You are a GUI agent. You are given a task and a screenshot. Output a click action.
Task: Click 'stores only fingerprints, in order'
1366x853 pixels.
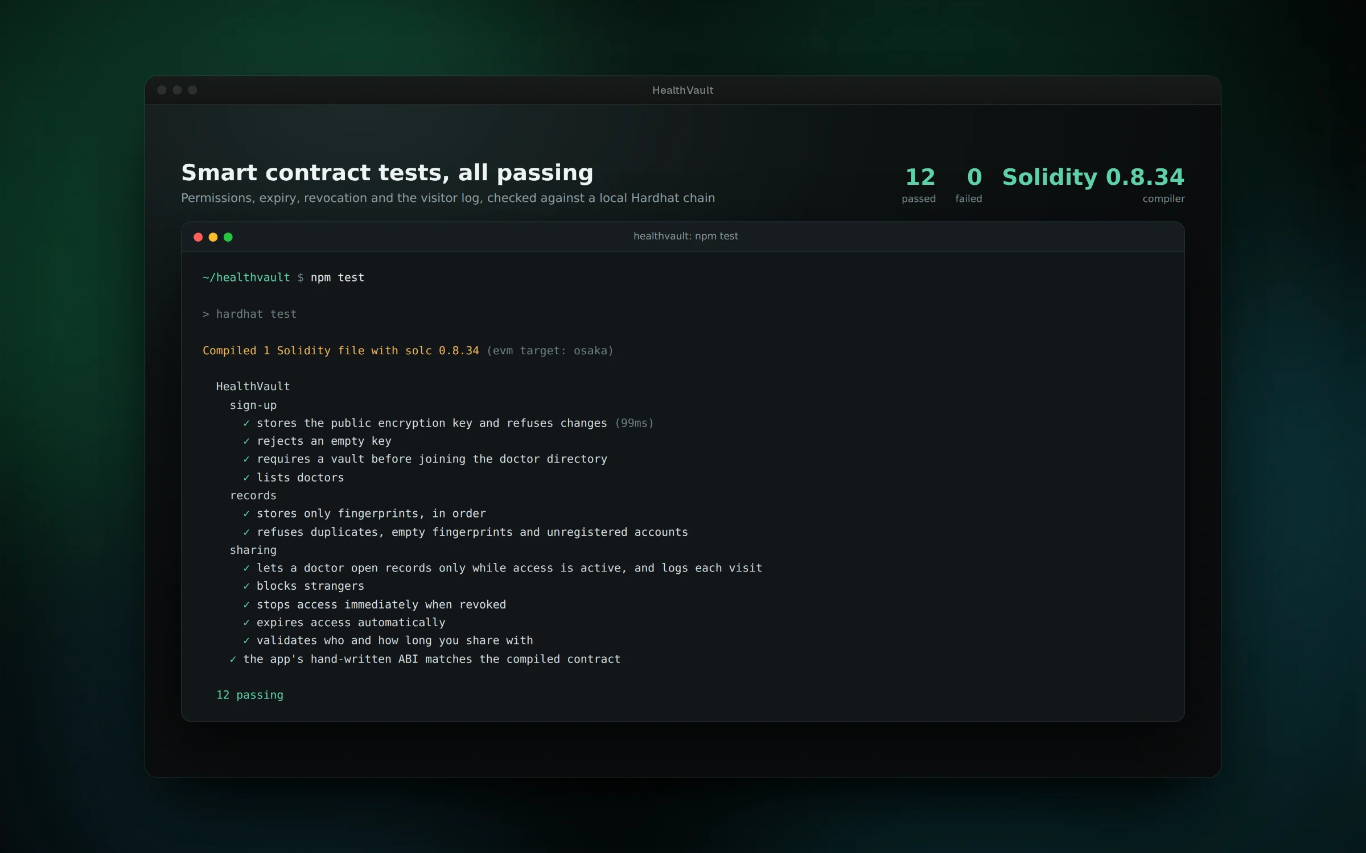coord(371,514)
